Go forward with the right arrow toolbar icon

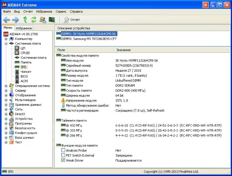point(16,20)
